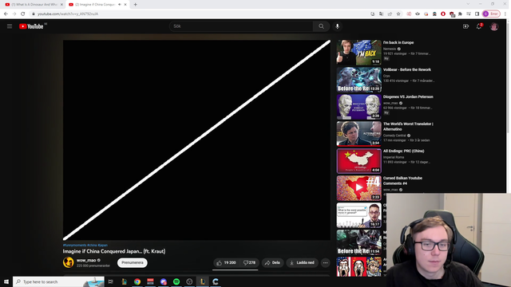Open the Imperial Roma channel name
511x287 pixels.
[394, 157]
